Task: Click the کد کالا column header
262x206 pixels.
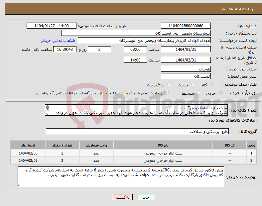Action: tap(230, 145)
